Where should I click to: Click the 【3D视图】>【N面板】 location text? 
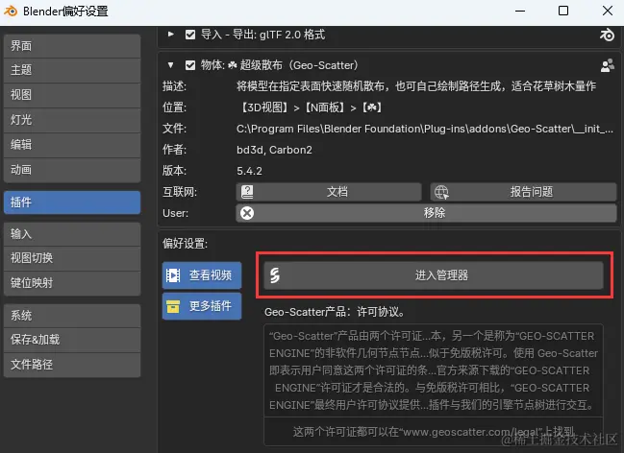pos(311,107)
